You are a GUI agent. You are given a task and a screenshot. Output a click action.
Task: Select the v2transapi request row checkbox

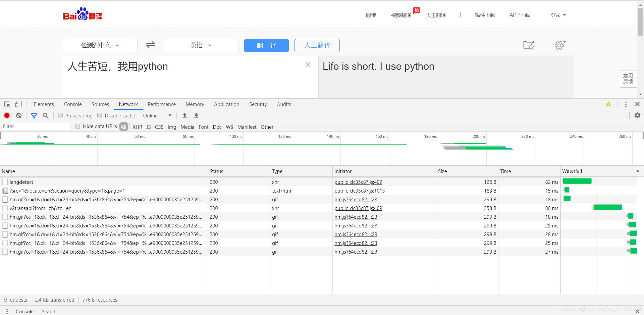point(5,208)
